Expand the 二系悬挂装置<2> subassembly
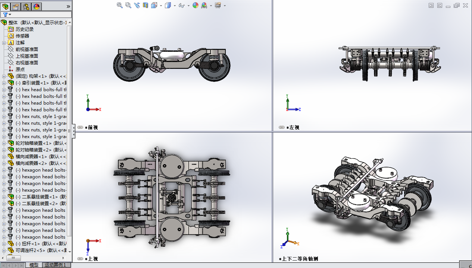Image resolution: width=472 pixels, height=268 pixels. click(x=4, y=203)
